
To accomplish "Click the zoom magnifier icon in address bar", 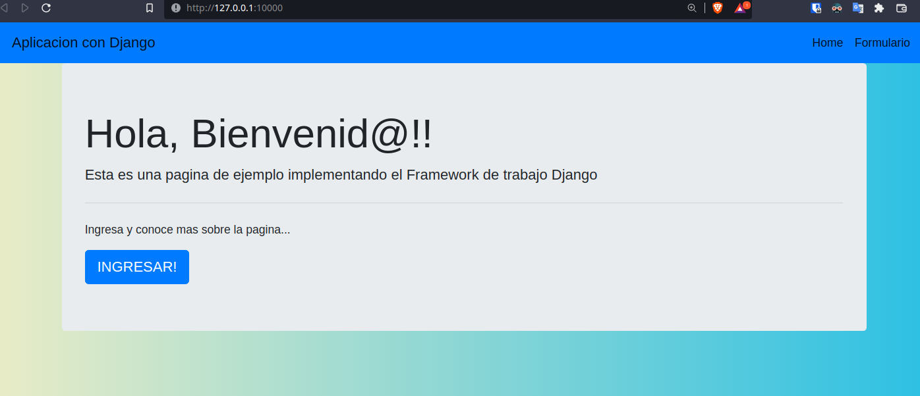I will (x=692, y=8).
